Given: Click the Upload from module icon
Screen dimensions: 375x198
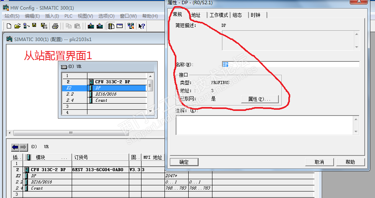Looking at the screenshot, I should click(x=100, y=26).
